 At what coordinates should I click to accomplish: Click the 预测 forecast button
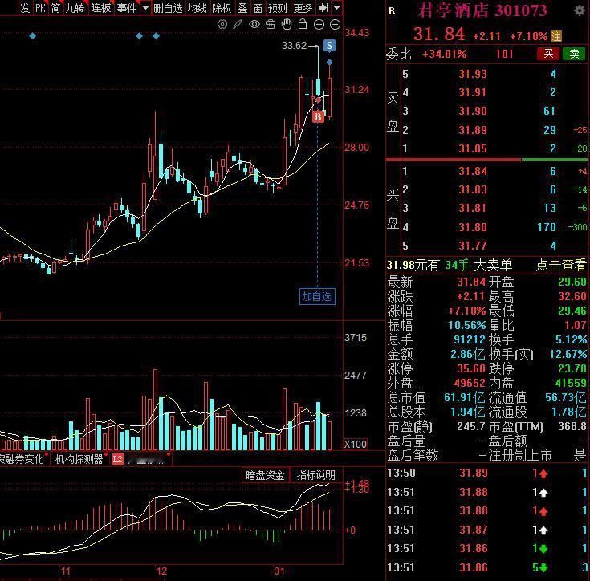[x=277, y=7]
